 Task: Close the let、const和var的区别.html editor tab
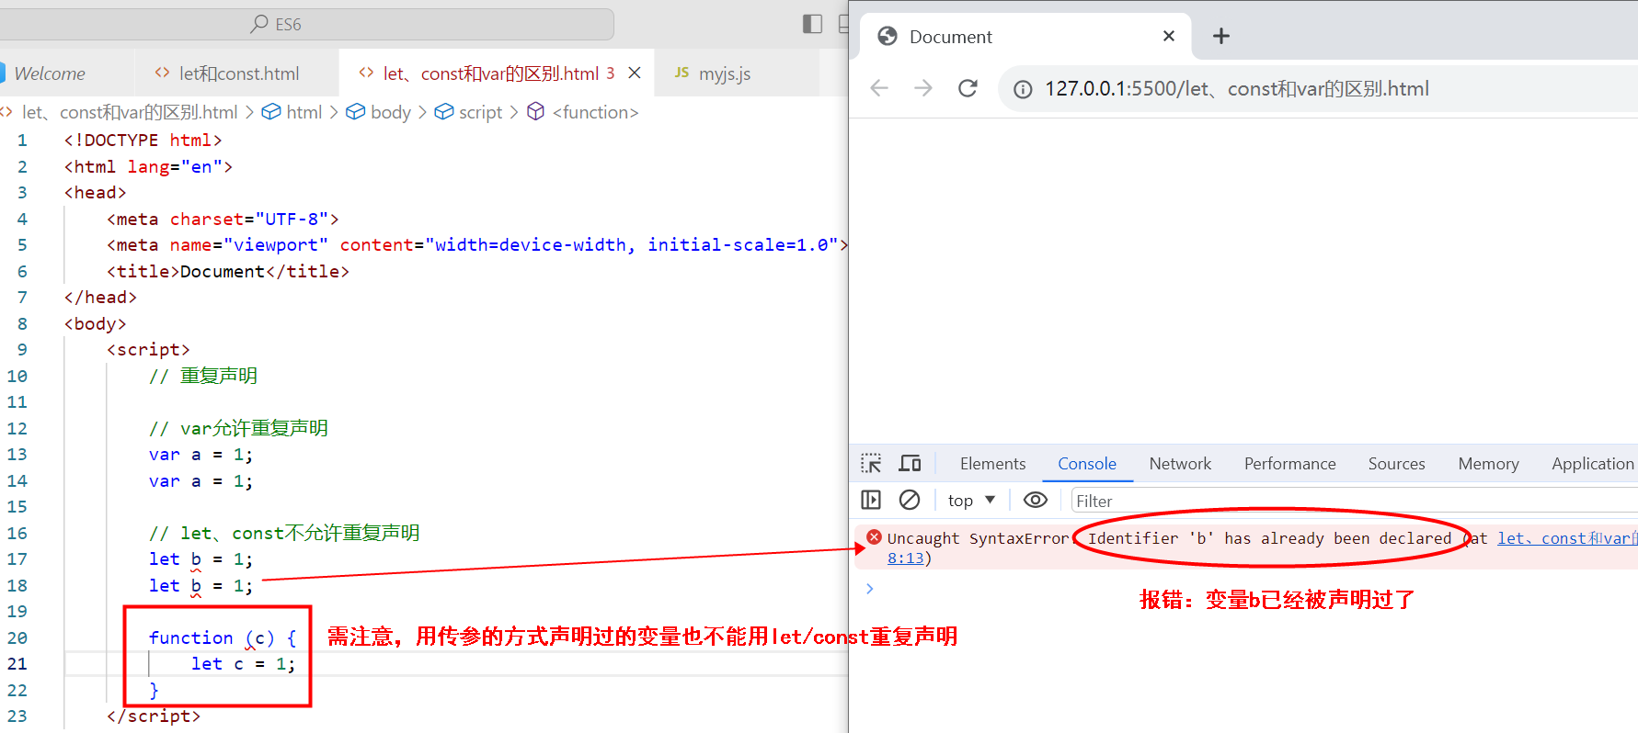click(x=635, y=73)
